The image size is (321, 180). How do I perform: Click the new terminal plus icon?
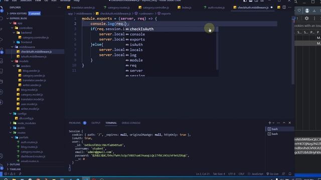click(x=270, y=123)
